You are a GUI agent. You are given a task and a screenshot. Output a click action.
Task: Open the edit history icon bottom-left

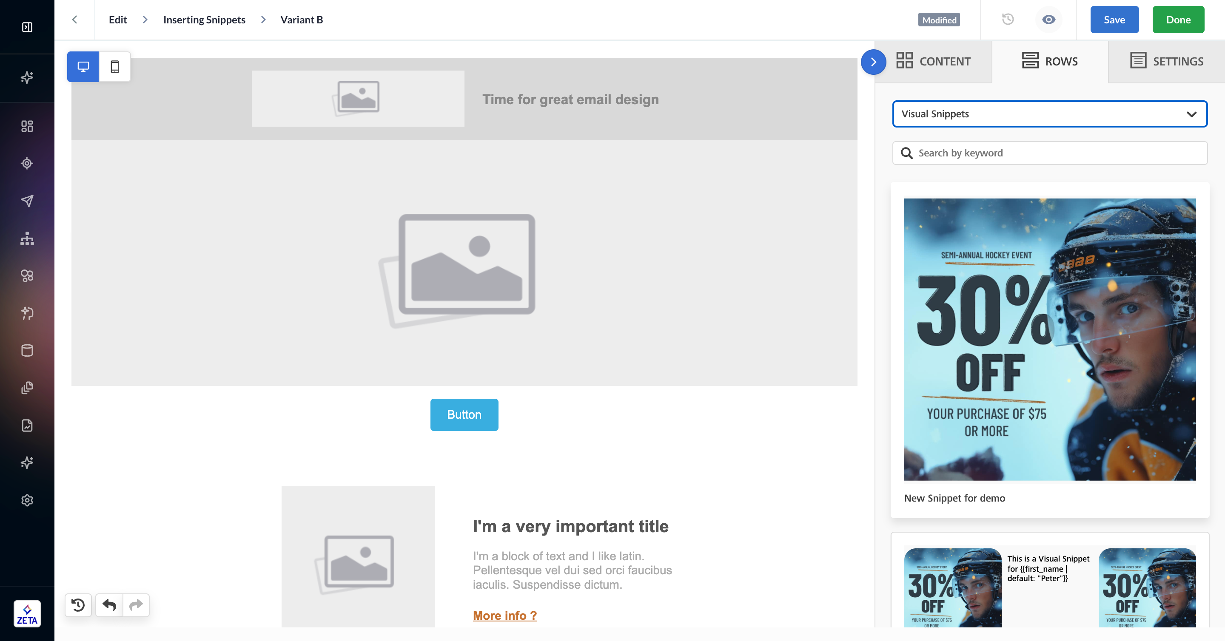[x=78, y=605]
